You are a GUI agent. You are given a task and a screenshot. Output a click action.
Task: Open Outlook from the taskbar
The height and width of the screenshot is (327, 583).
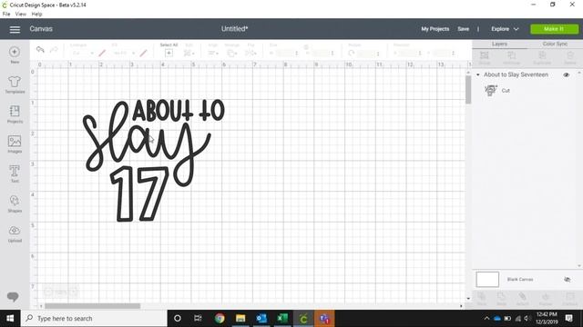point(261,318)
